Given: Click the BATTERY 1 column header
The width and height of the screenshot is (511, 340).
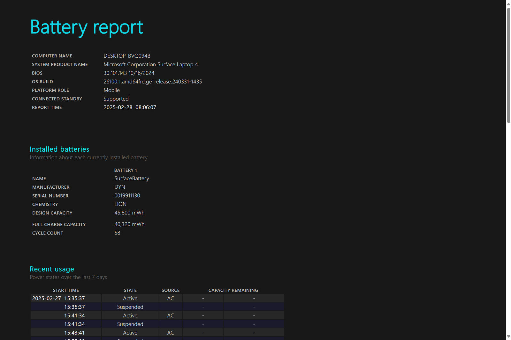Looking at the screenshot, I should pyautogui.click(x=126, y=170).
